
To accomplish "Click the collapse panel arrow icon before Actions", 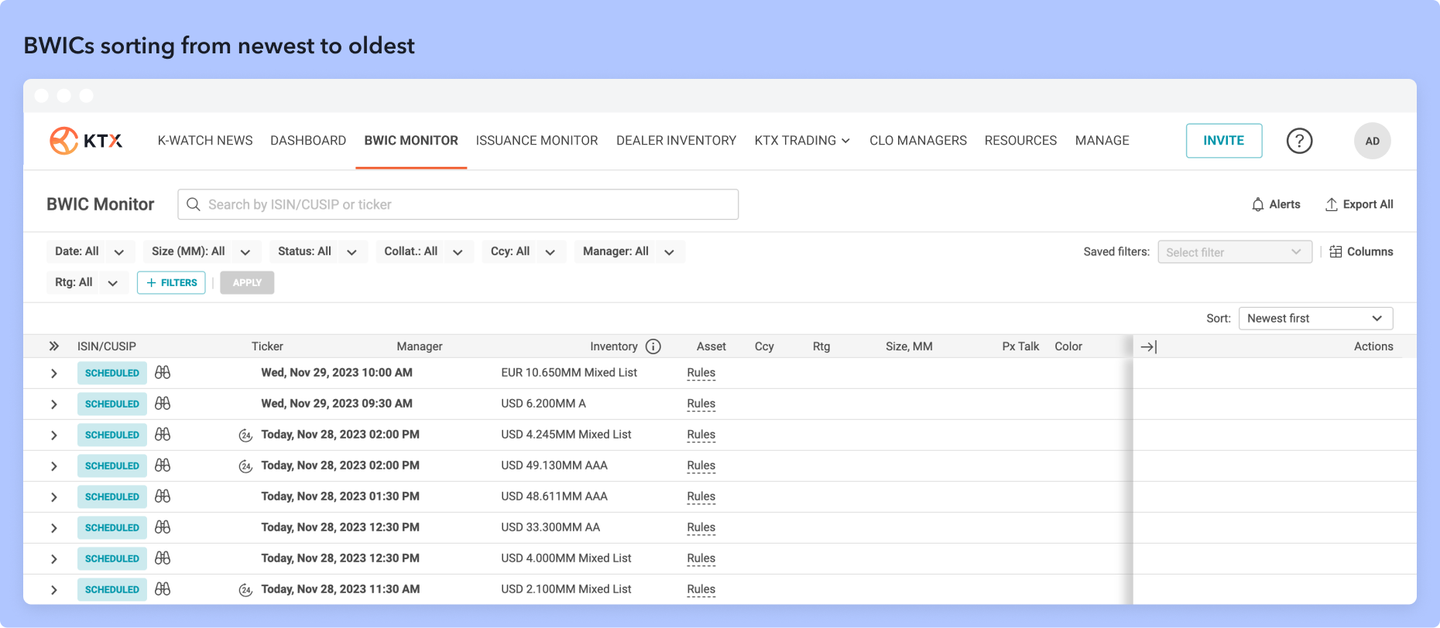I will click(1149, 347).
